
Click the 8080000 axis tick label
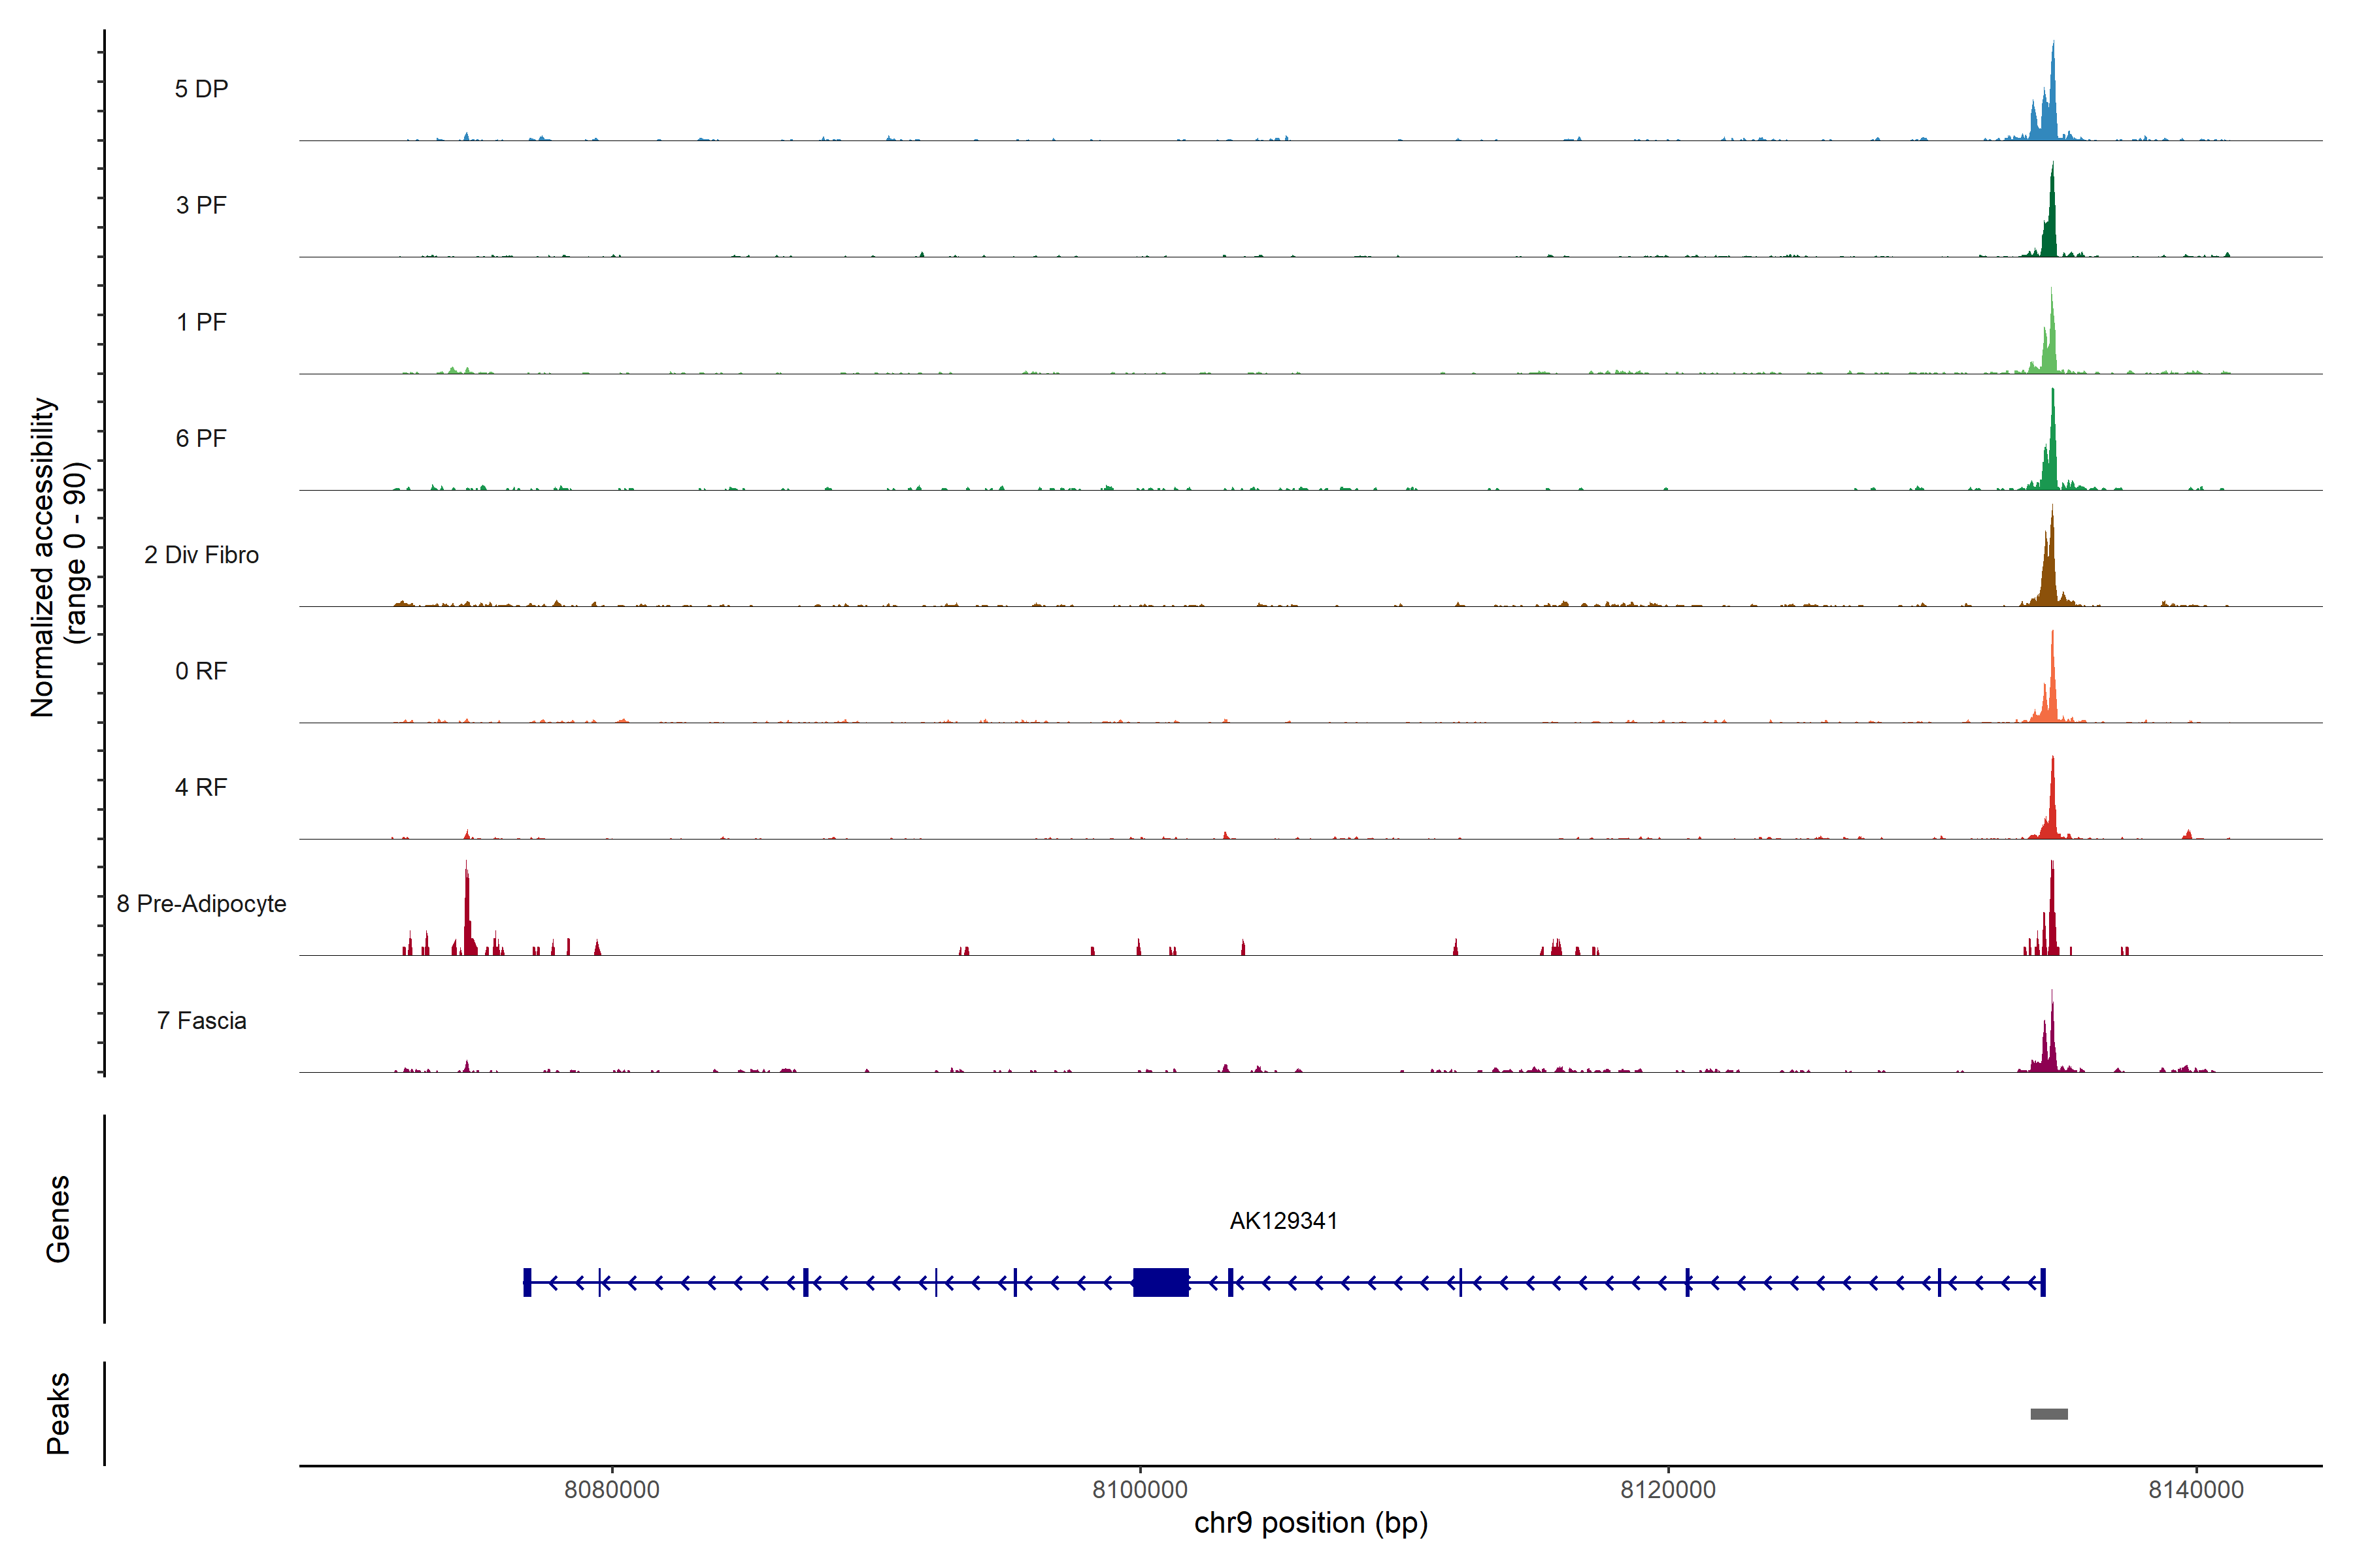click(x=611, y=1490)
